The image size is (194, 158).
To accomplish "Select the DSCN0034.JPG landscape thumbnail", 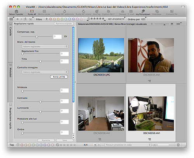I will (x=101, y=55).
